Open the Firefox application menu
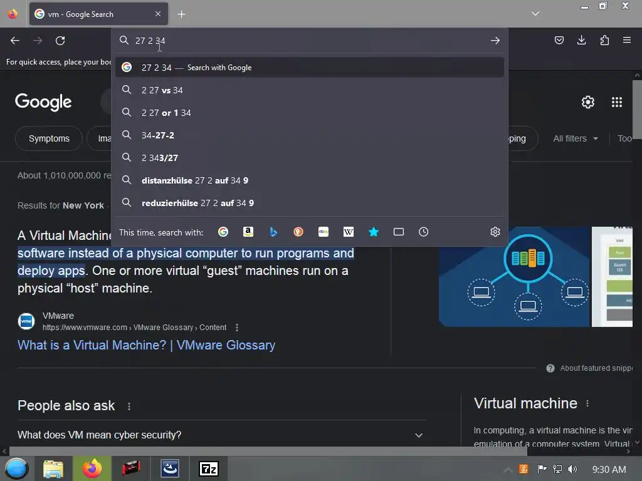 tap(627, 40)
